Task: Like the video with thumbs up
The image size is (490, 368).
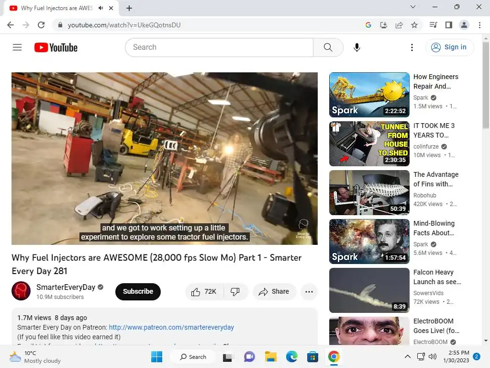Action: 204,292
